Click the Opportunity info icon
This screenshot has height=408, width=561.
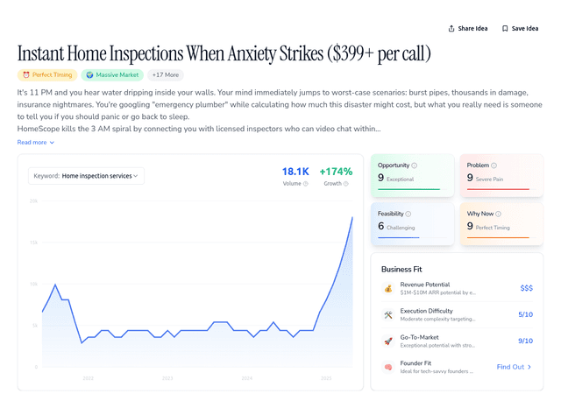[414, 165]
